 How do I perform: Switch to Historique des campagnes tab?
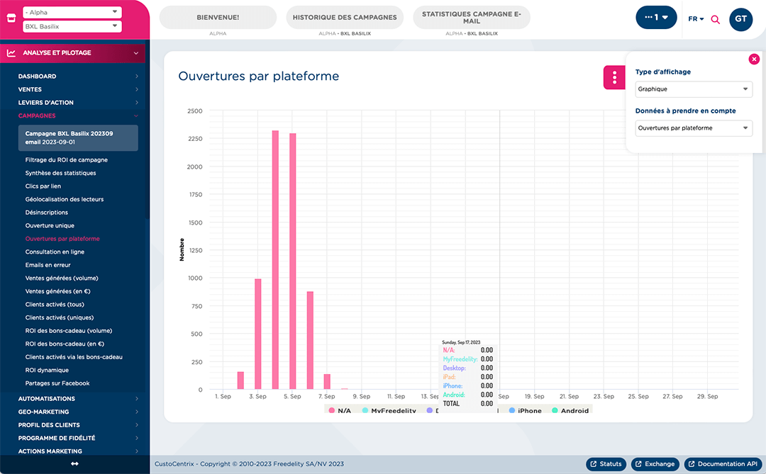tap(345, 18)
